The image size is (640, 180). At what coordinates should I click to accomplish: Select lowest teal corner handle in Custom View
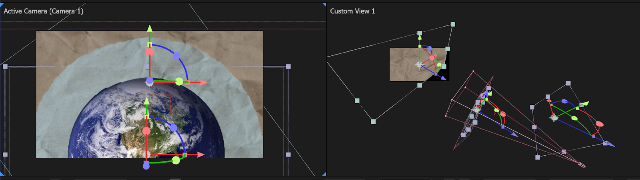tap(373, 121)
